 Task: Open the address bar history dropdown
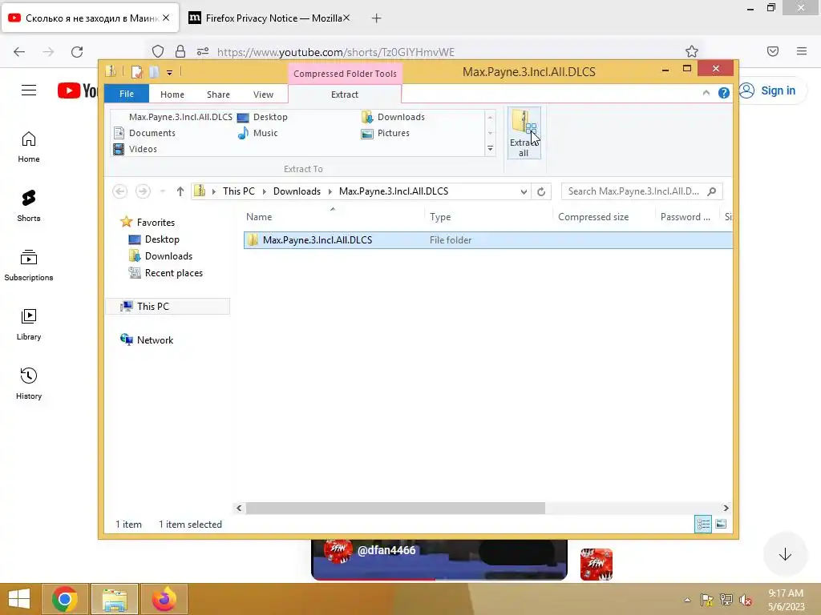point(524,192)
